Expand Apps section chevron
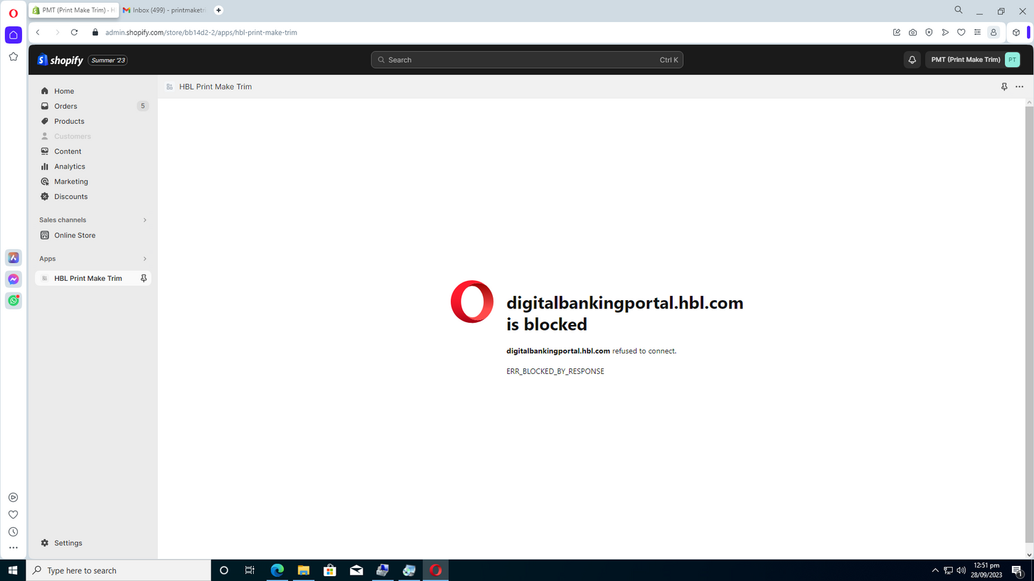 145,259
